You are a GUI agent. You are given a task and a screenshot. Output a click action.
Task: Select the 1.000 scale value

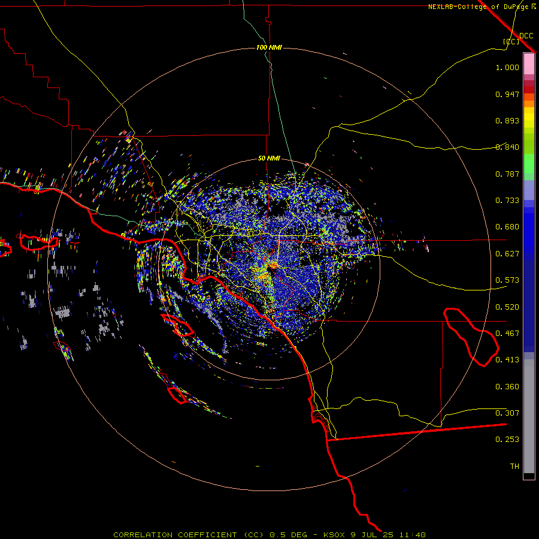click(507, 67)
